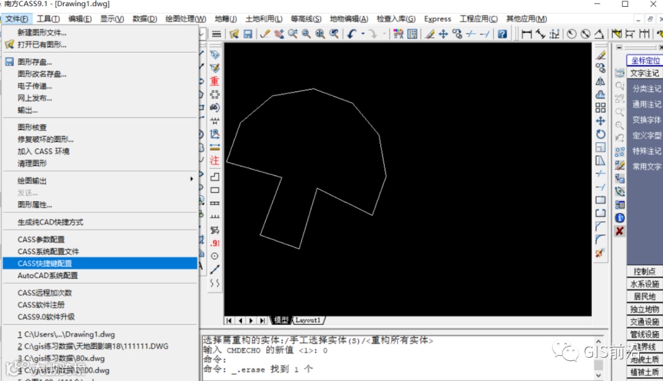The height and width of the screenshot is (381, 663).
Task: Click the linear dimension icon
Action: point(527,34)
